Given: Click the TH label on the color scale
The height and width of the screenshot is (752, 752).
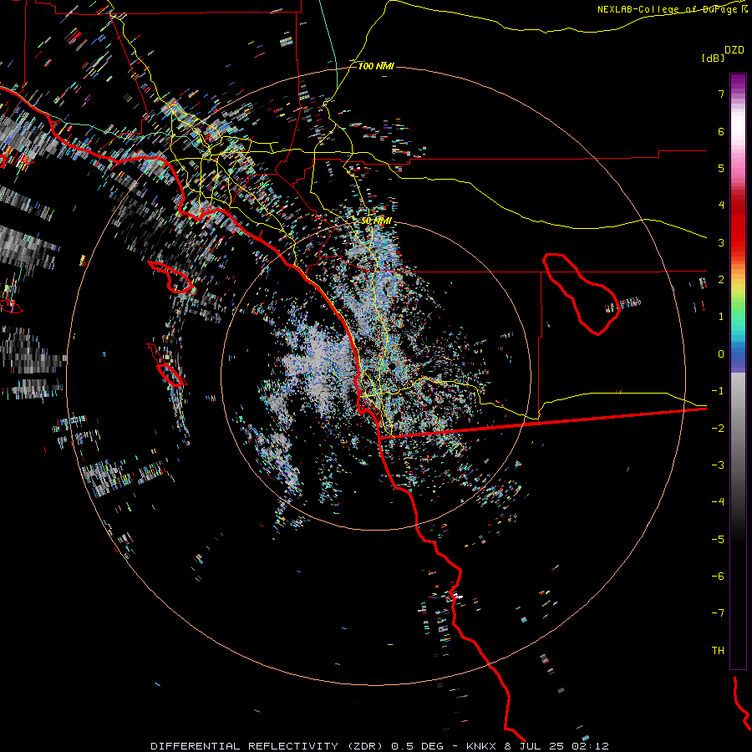Looking at the screenshot, I should [x=718, y=651].
